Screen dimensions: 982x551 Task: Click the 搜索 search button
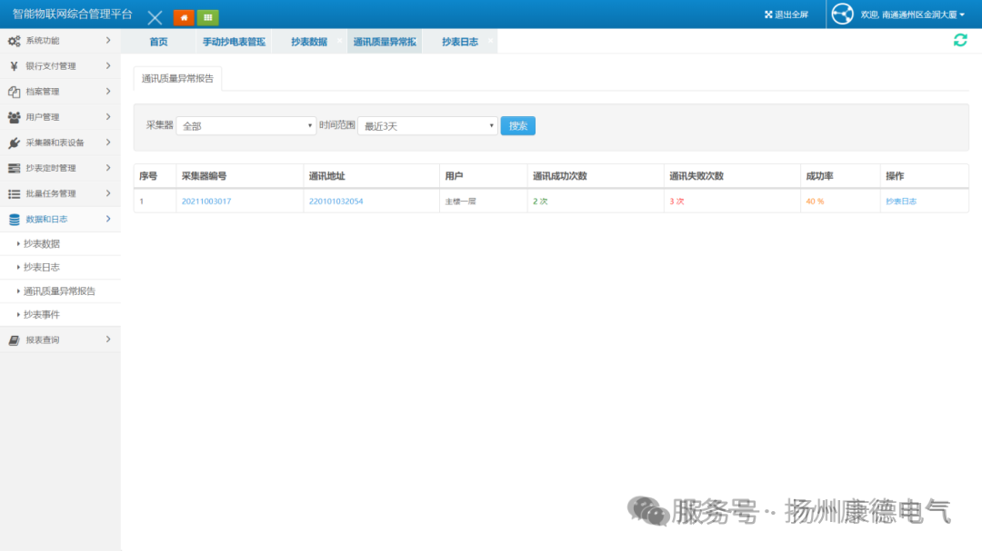point(517,125)
